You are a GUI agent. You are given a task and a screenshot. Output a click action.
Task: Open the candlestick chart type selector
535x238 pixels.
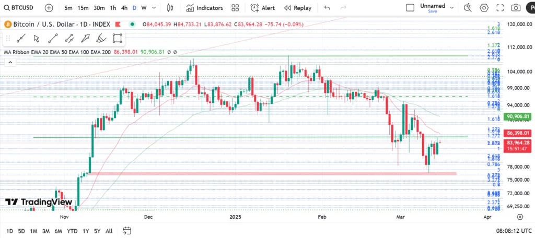[x=170, y=8]
